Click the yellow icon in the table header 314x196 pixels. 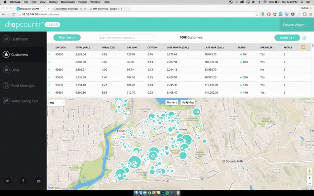tap(303, 47)
